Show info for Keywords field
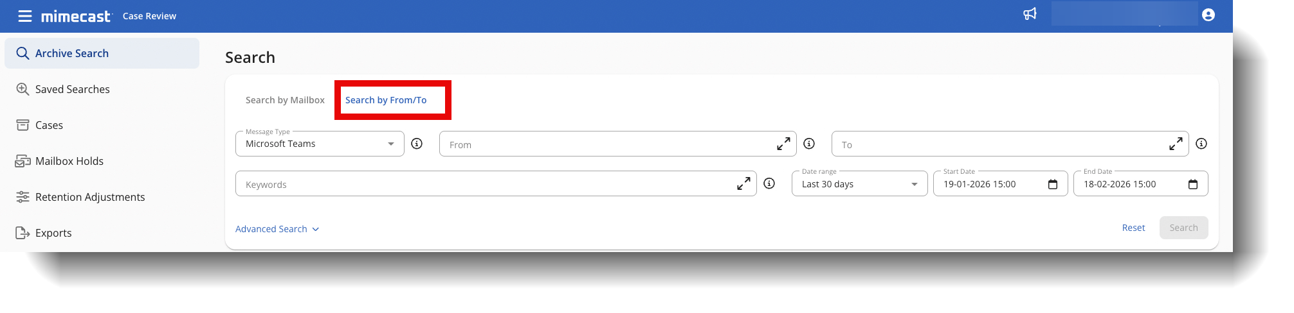The height and width of the screenshot is (313, 1294). [769, 183]
